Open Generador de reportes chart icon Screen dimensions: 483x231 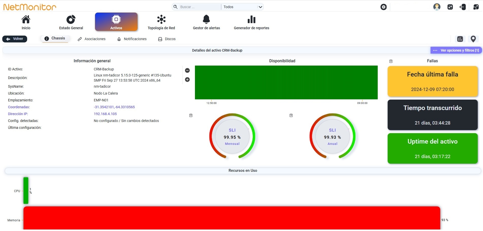(x=252, y=19)
